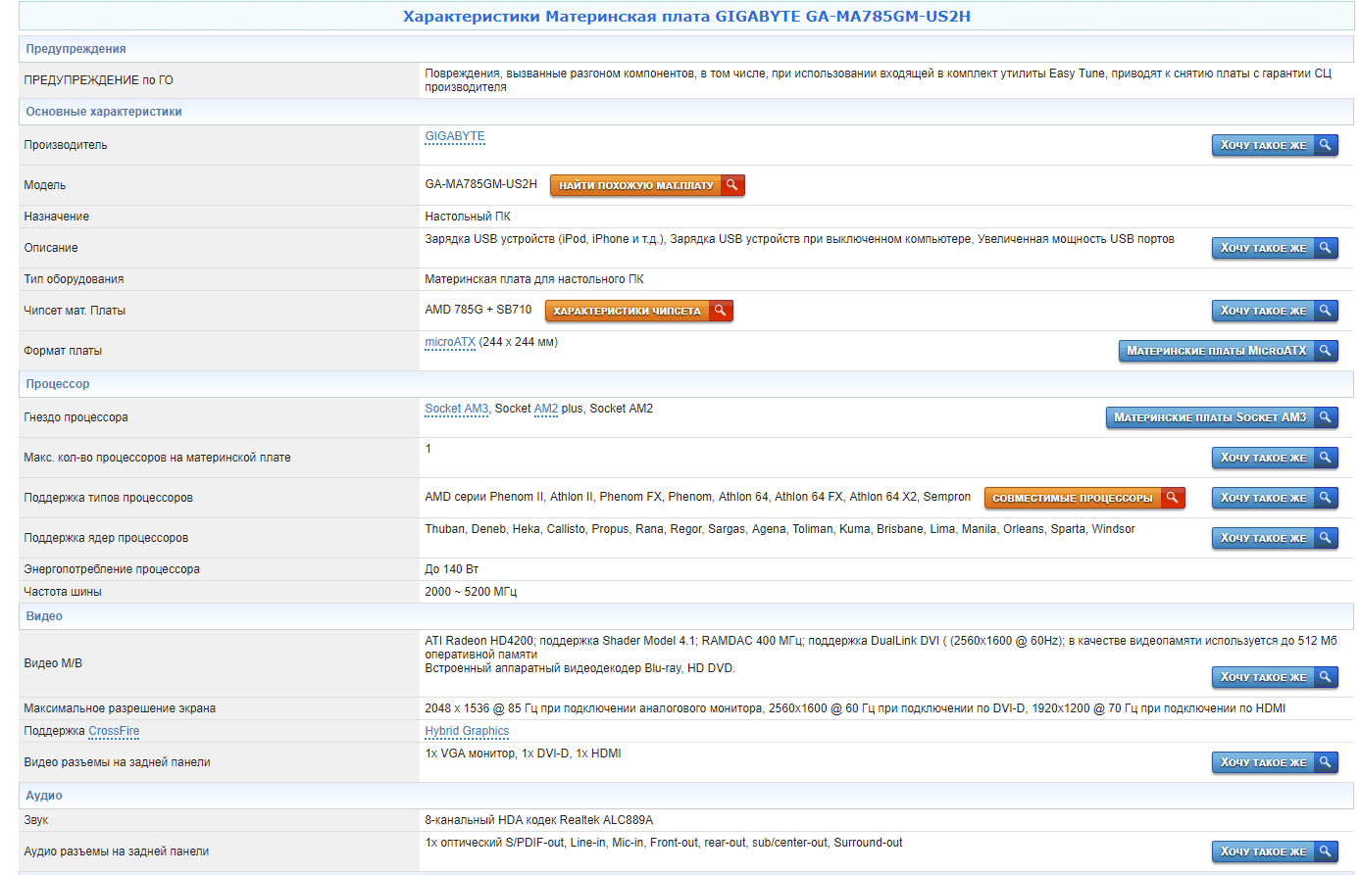This screenshot has height=875, width=1360.
Task: Click magnifier icon in Видео M/B row
Action: click(x=1326, y=677)
